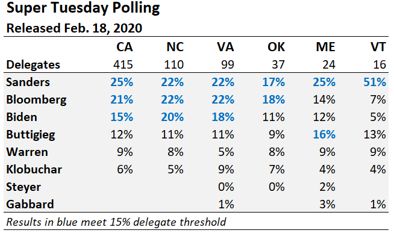The height and width of the screenshot is (233, 394).
Task: Select the Sanders row label
Action: (28, 82)
